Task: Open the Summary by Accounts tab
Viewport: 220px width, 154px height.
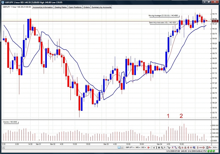Action: point(101,7)
